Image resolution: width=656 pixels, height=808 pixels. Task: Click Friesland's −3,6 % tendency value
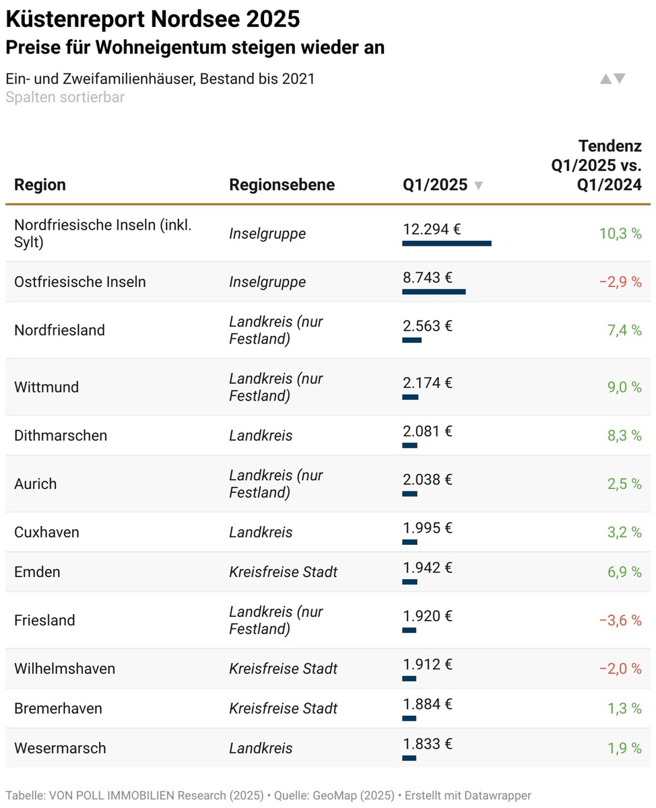620,620
